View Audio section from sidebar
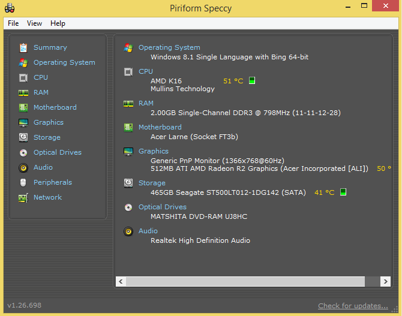 (43, 167)
